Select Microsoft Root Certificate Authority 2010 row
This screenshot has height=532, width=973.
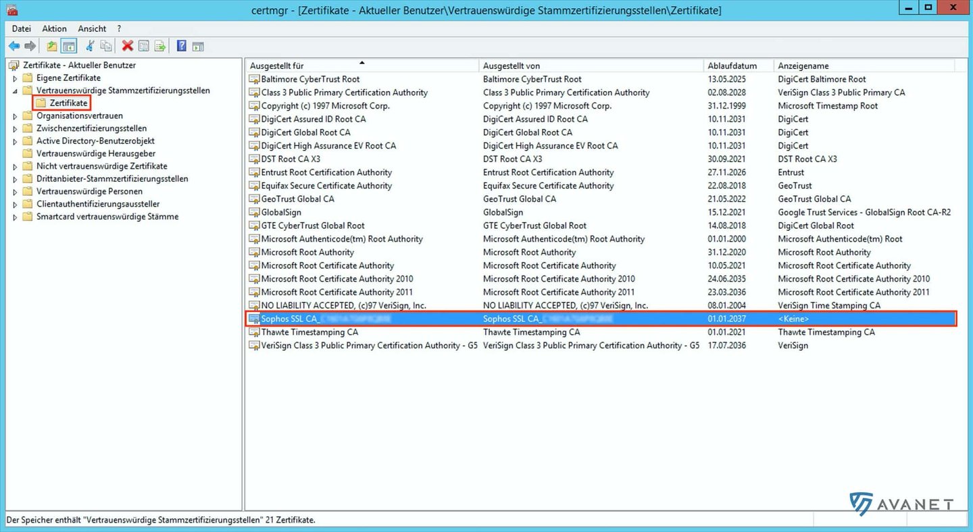click(601, 279)
